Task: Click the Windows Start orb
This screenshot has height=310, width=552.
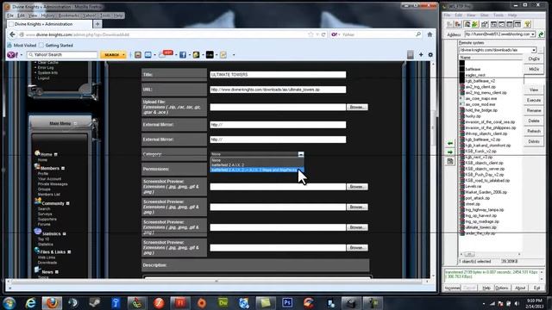Action: (x=9, y=303)
